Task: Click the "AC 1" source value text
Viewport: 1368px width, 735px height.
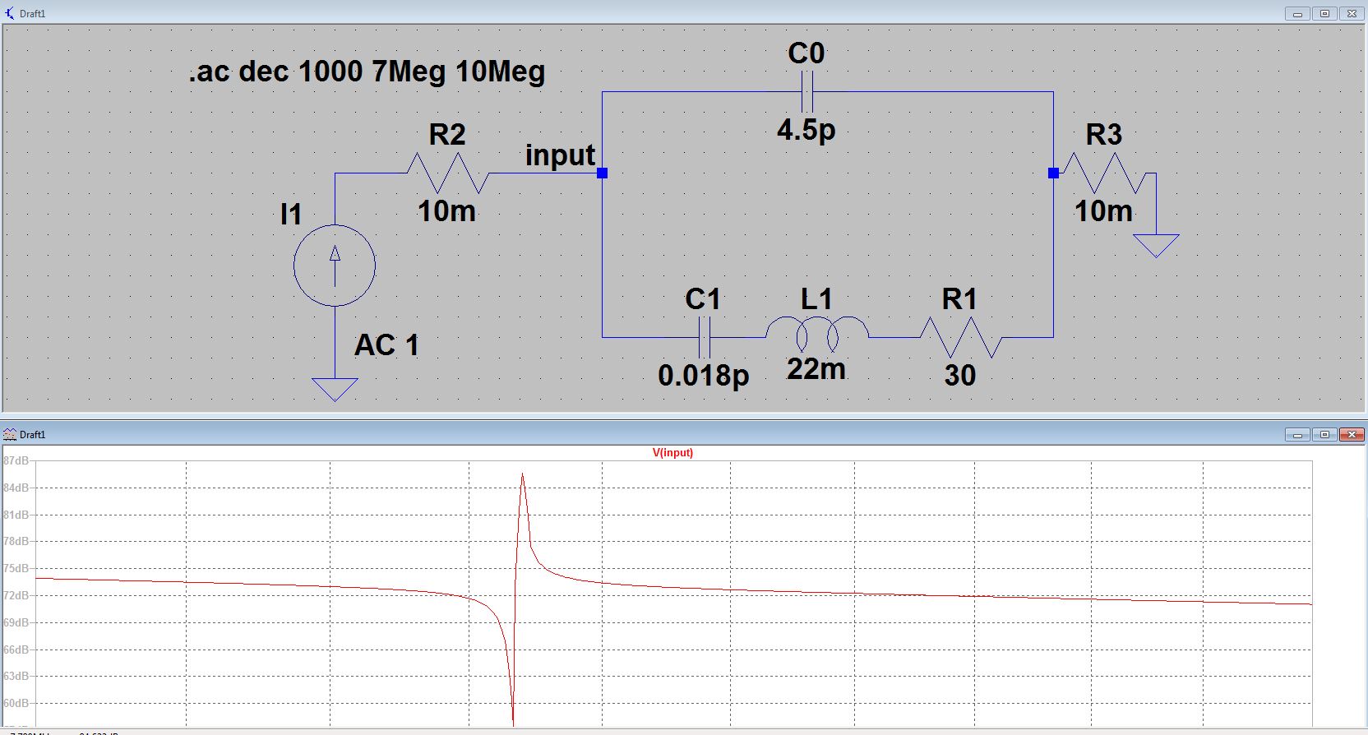Action: tap(386, 345)
